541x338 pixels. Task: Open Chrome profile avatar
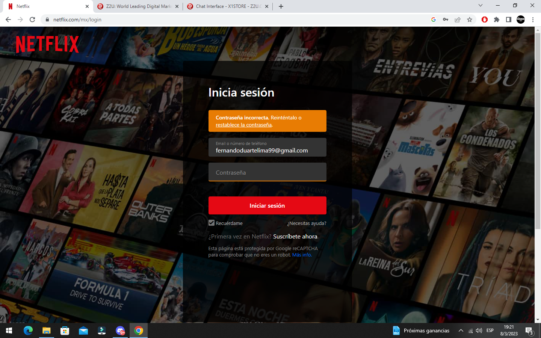pos(521,20)
